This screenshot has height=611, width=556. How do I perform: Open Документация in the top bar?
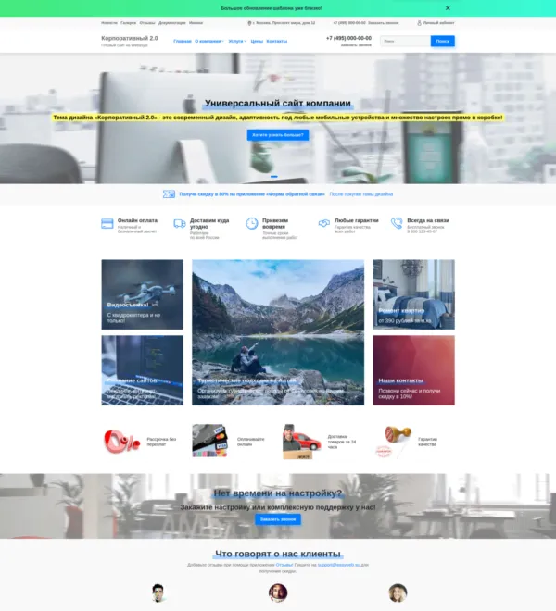click(172, 23)
